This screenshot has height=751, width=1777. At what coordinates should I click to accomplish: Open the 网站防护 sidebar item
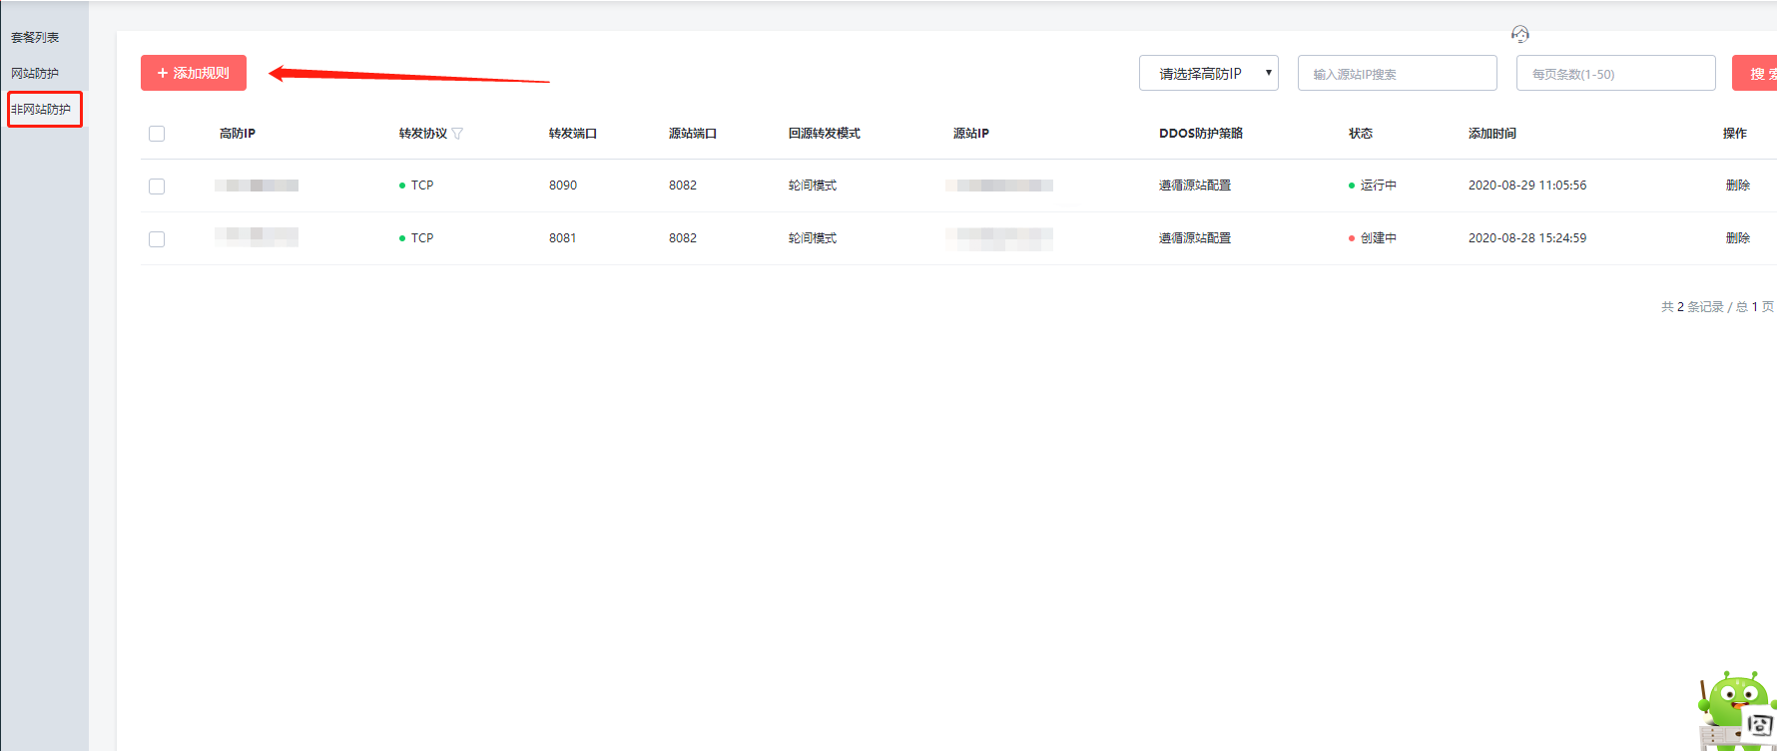(35, 73)
